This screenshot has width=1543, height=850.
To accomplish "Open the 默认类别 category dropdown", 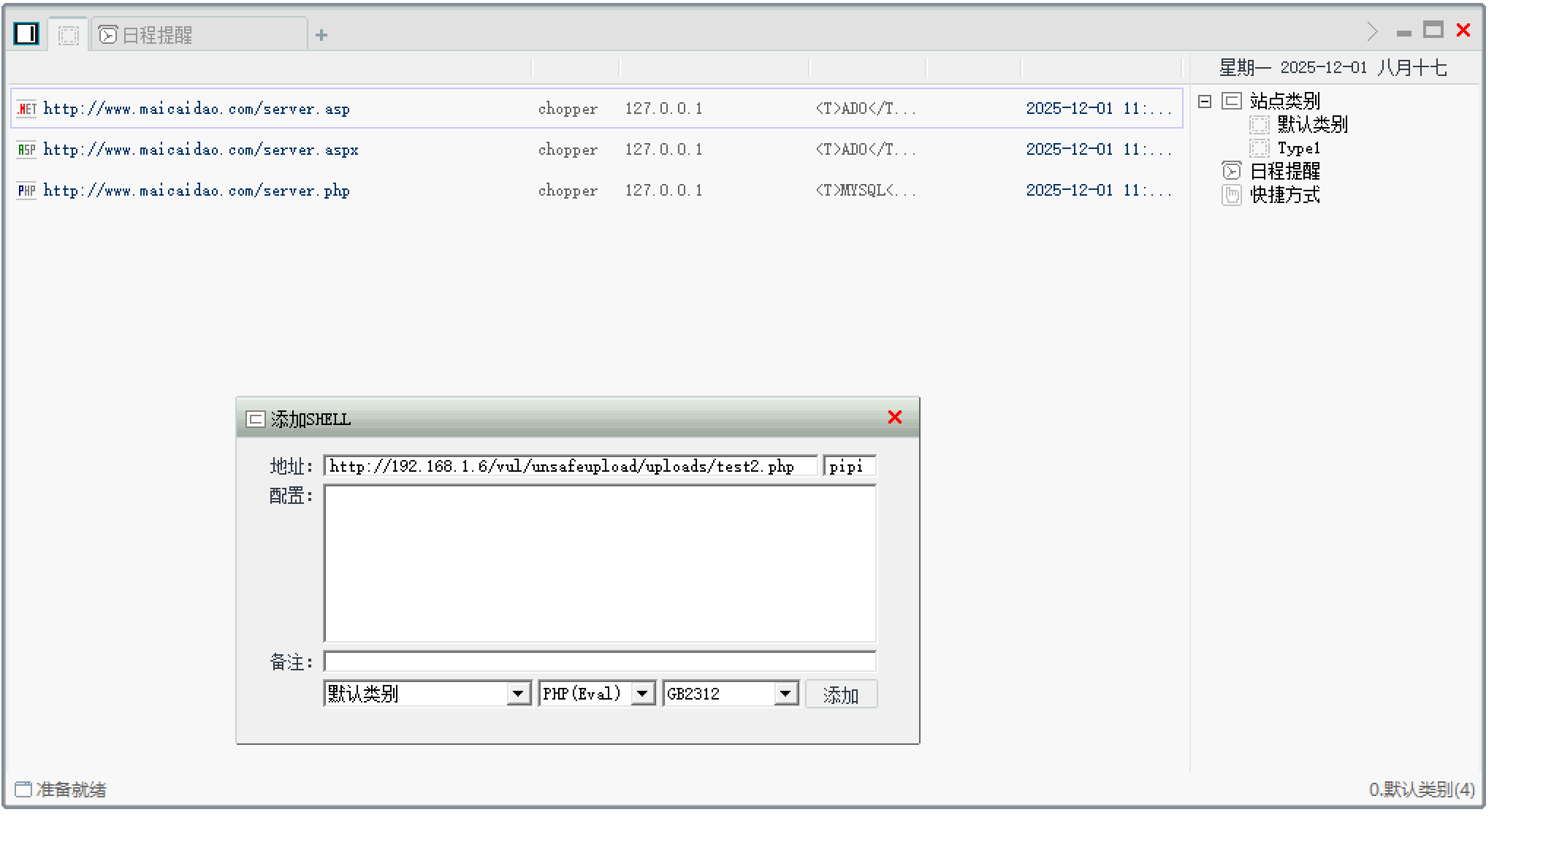I will coord(518,693).
